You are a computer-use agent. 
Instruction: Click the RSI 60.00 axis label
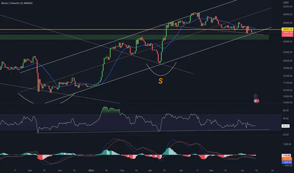(286, 118)
